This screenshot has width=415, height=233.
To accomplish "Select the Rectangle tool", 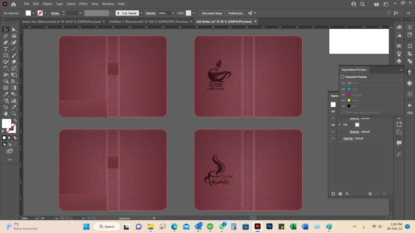I will pyautogui.click(x=6, y=56).
